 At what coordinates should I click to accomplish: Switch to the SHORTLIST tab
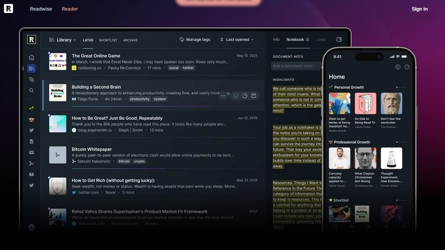108,40
